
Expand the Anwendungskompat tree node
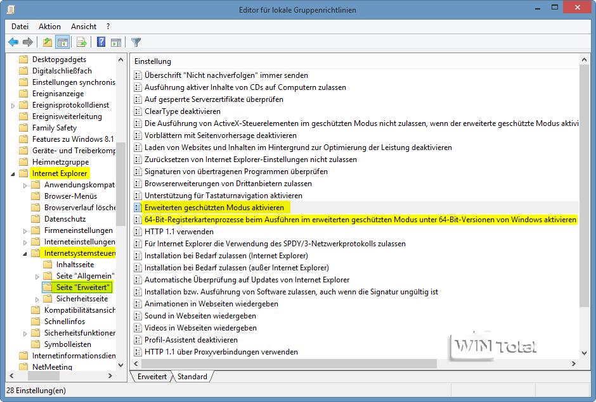coord(25,185)
